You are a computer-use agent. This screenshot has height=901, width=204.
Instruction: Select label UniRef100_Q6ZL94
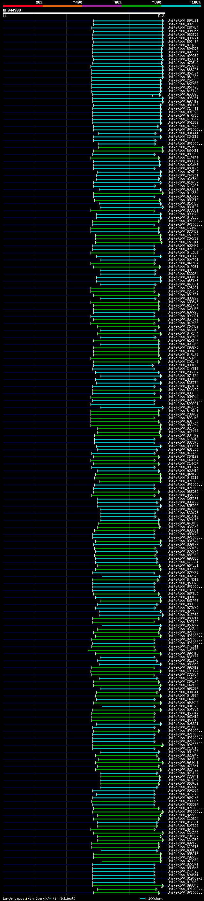coord(183,74)
